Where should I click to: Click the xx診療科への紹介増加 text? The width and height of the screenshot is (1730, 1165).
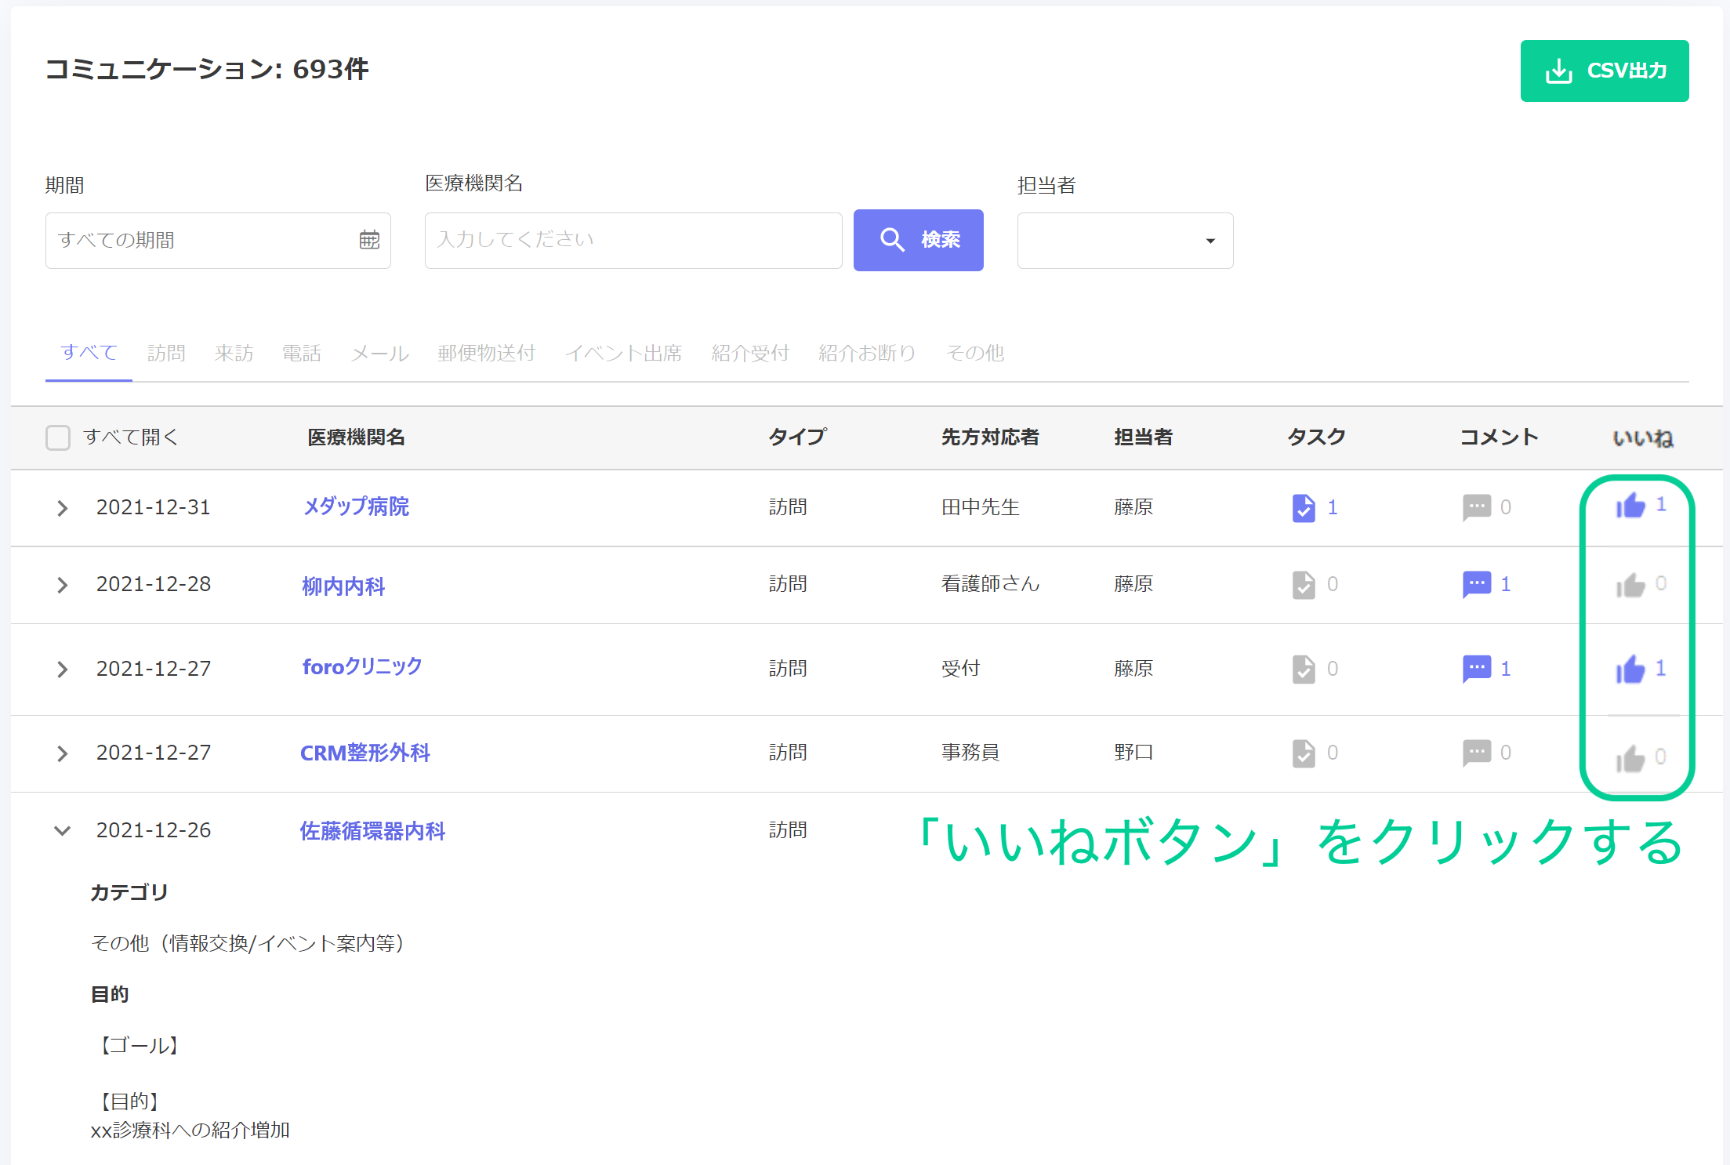[x=190, y=1131]
